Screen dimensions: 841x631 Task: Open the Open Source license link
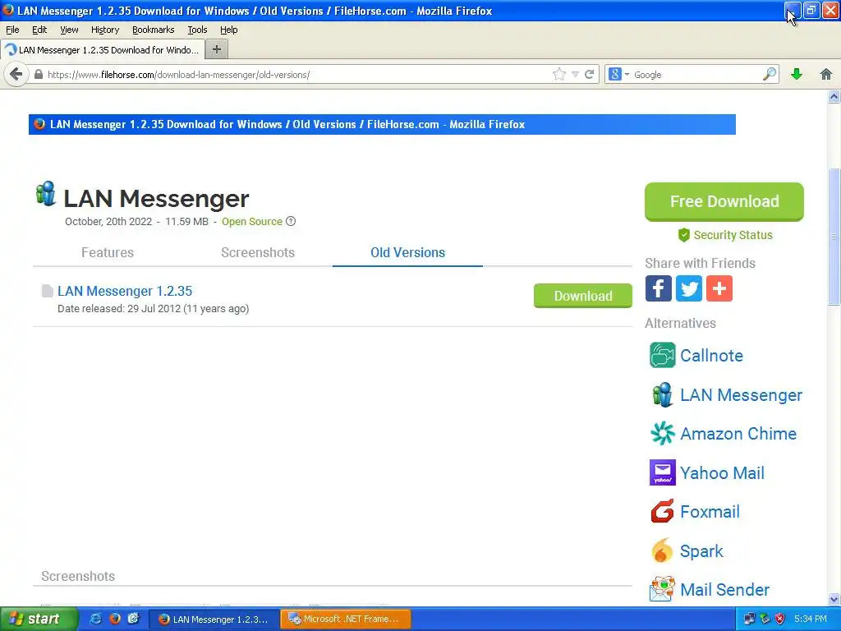click(252, 221)
